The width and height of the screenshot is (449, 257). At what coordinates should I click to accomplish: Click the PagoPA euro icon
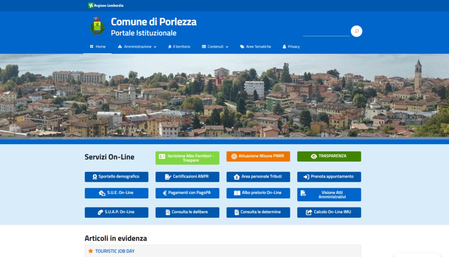tap(165, 193)
